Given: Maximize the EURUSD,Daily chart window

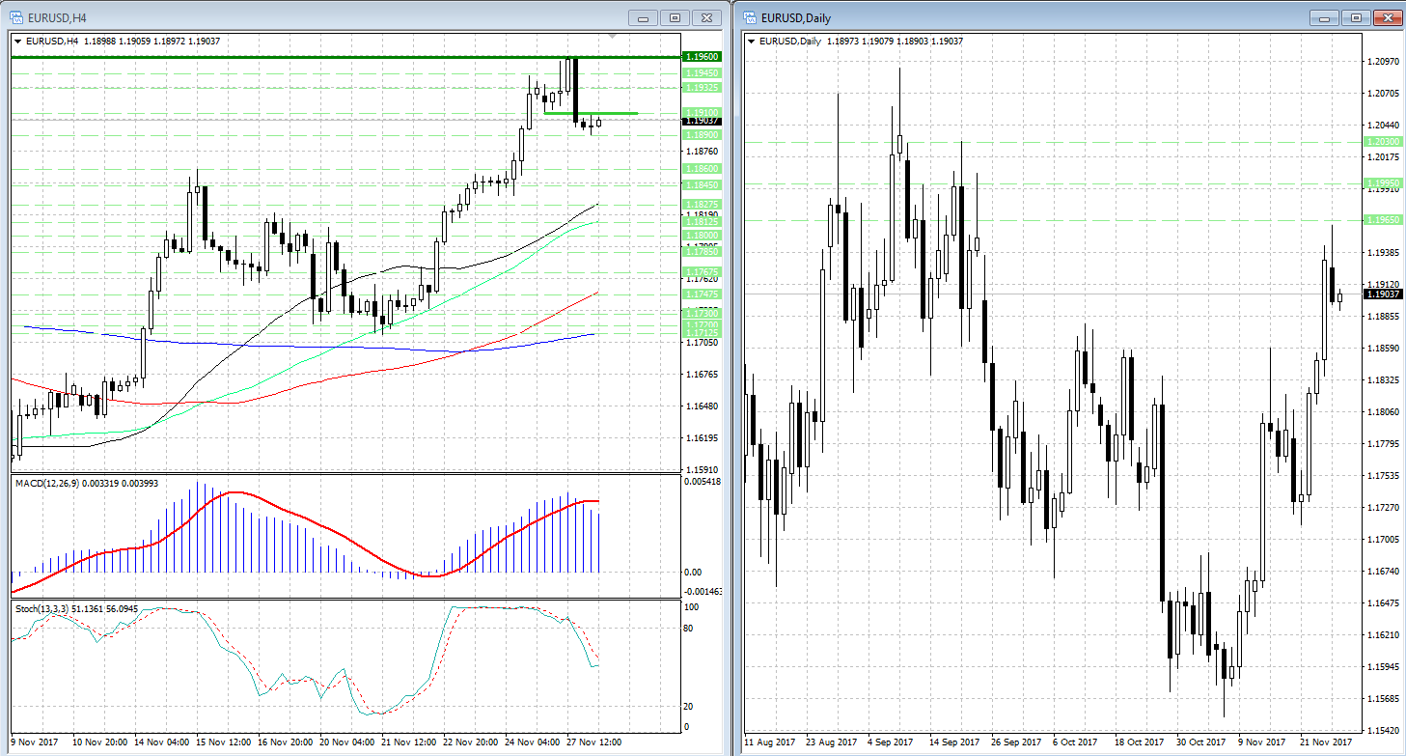Looking at the screenshot, I should (1356, 17).
